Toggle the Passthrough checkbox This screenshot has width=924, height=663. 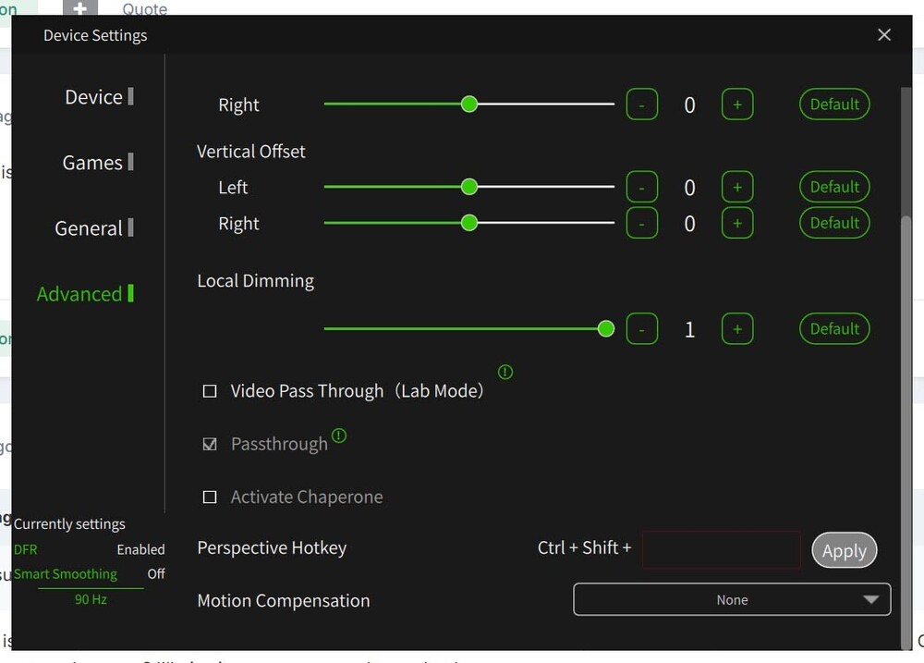(210, 444)
